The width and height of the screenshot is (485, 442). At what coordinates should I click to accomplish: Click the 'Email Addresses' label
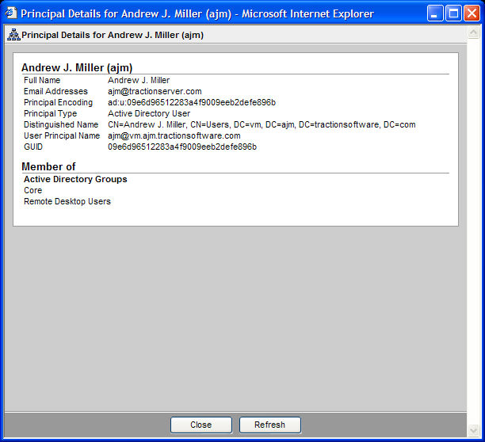[x=55, y=91]
